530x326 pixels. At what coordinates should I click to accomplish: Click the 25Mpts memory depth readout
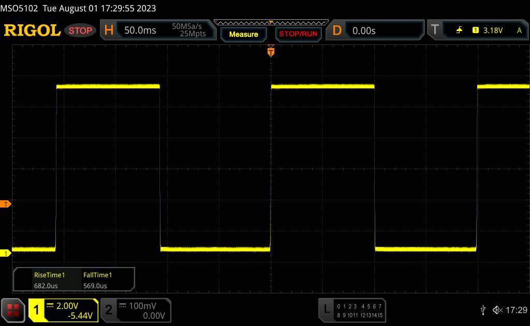[193, 34]
